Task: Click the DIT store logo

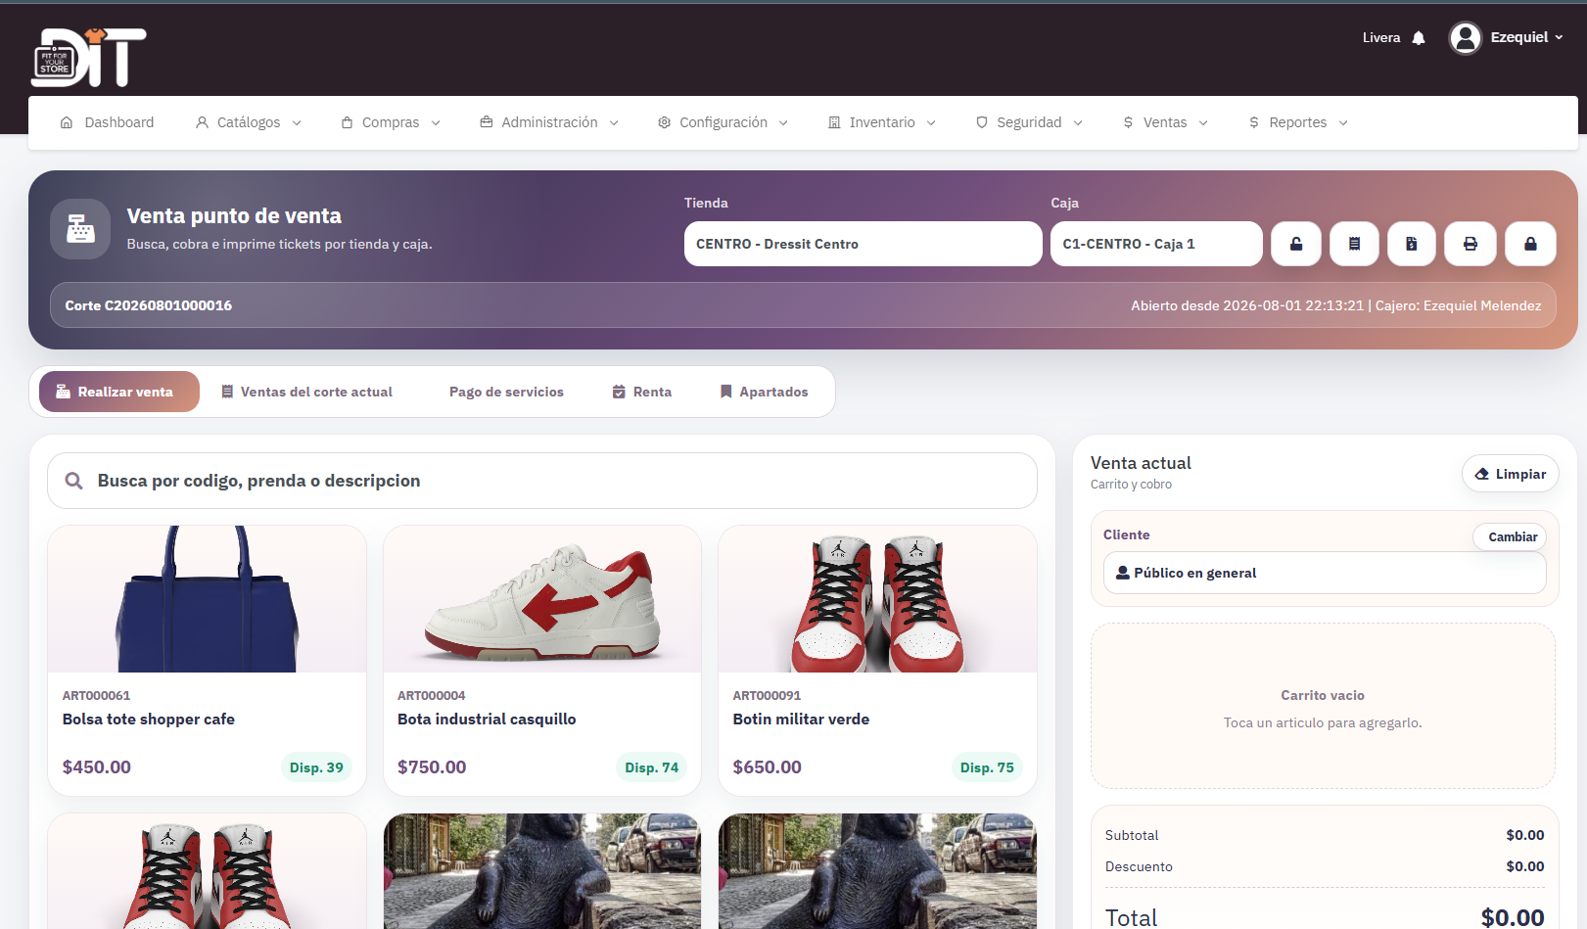Action: [x=89, y=58]
